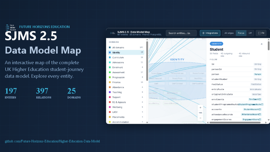Click the IDENTITY badge in detail panel
Image resolution: width=270 pixels, height=152 pixels.
pyautogui.click(x=216, y=44)
